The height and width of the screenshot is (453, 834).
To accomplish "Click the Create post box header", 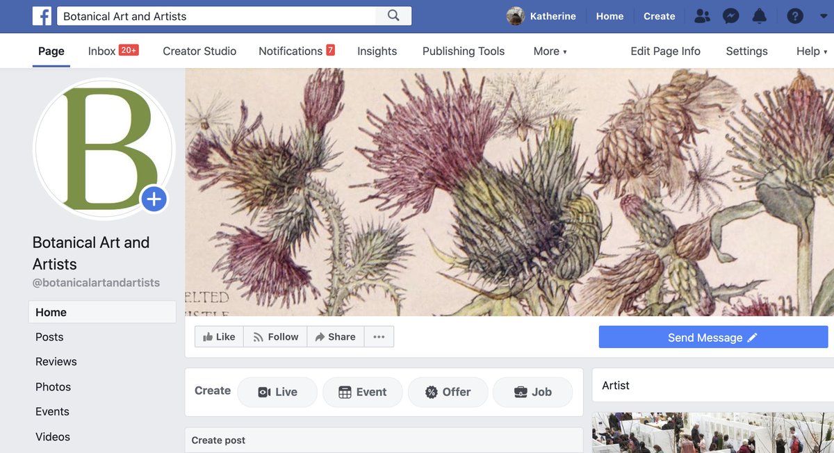I will coord(384,440).
